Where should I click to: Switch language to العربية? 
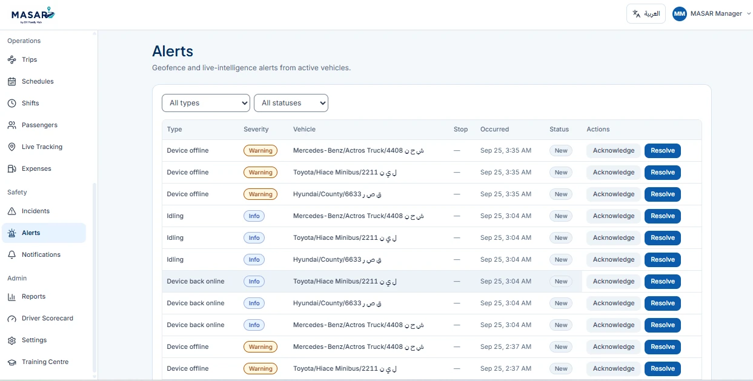[x=646, y=13]
